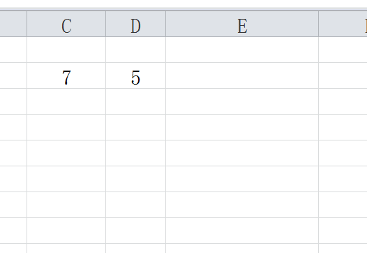Select column E cell just below the 7 and 5 row
Image resolution: width=367 pixels, height=253 pixels.
pos(242,101)
